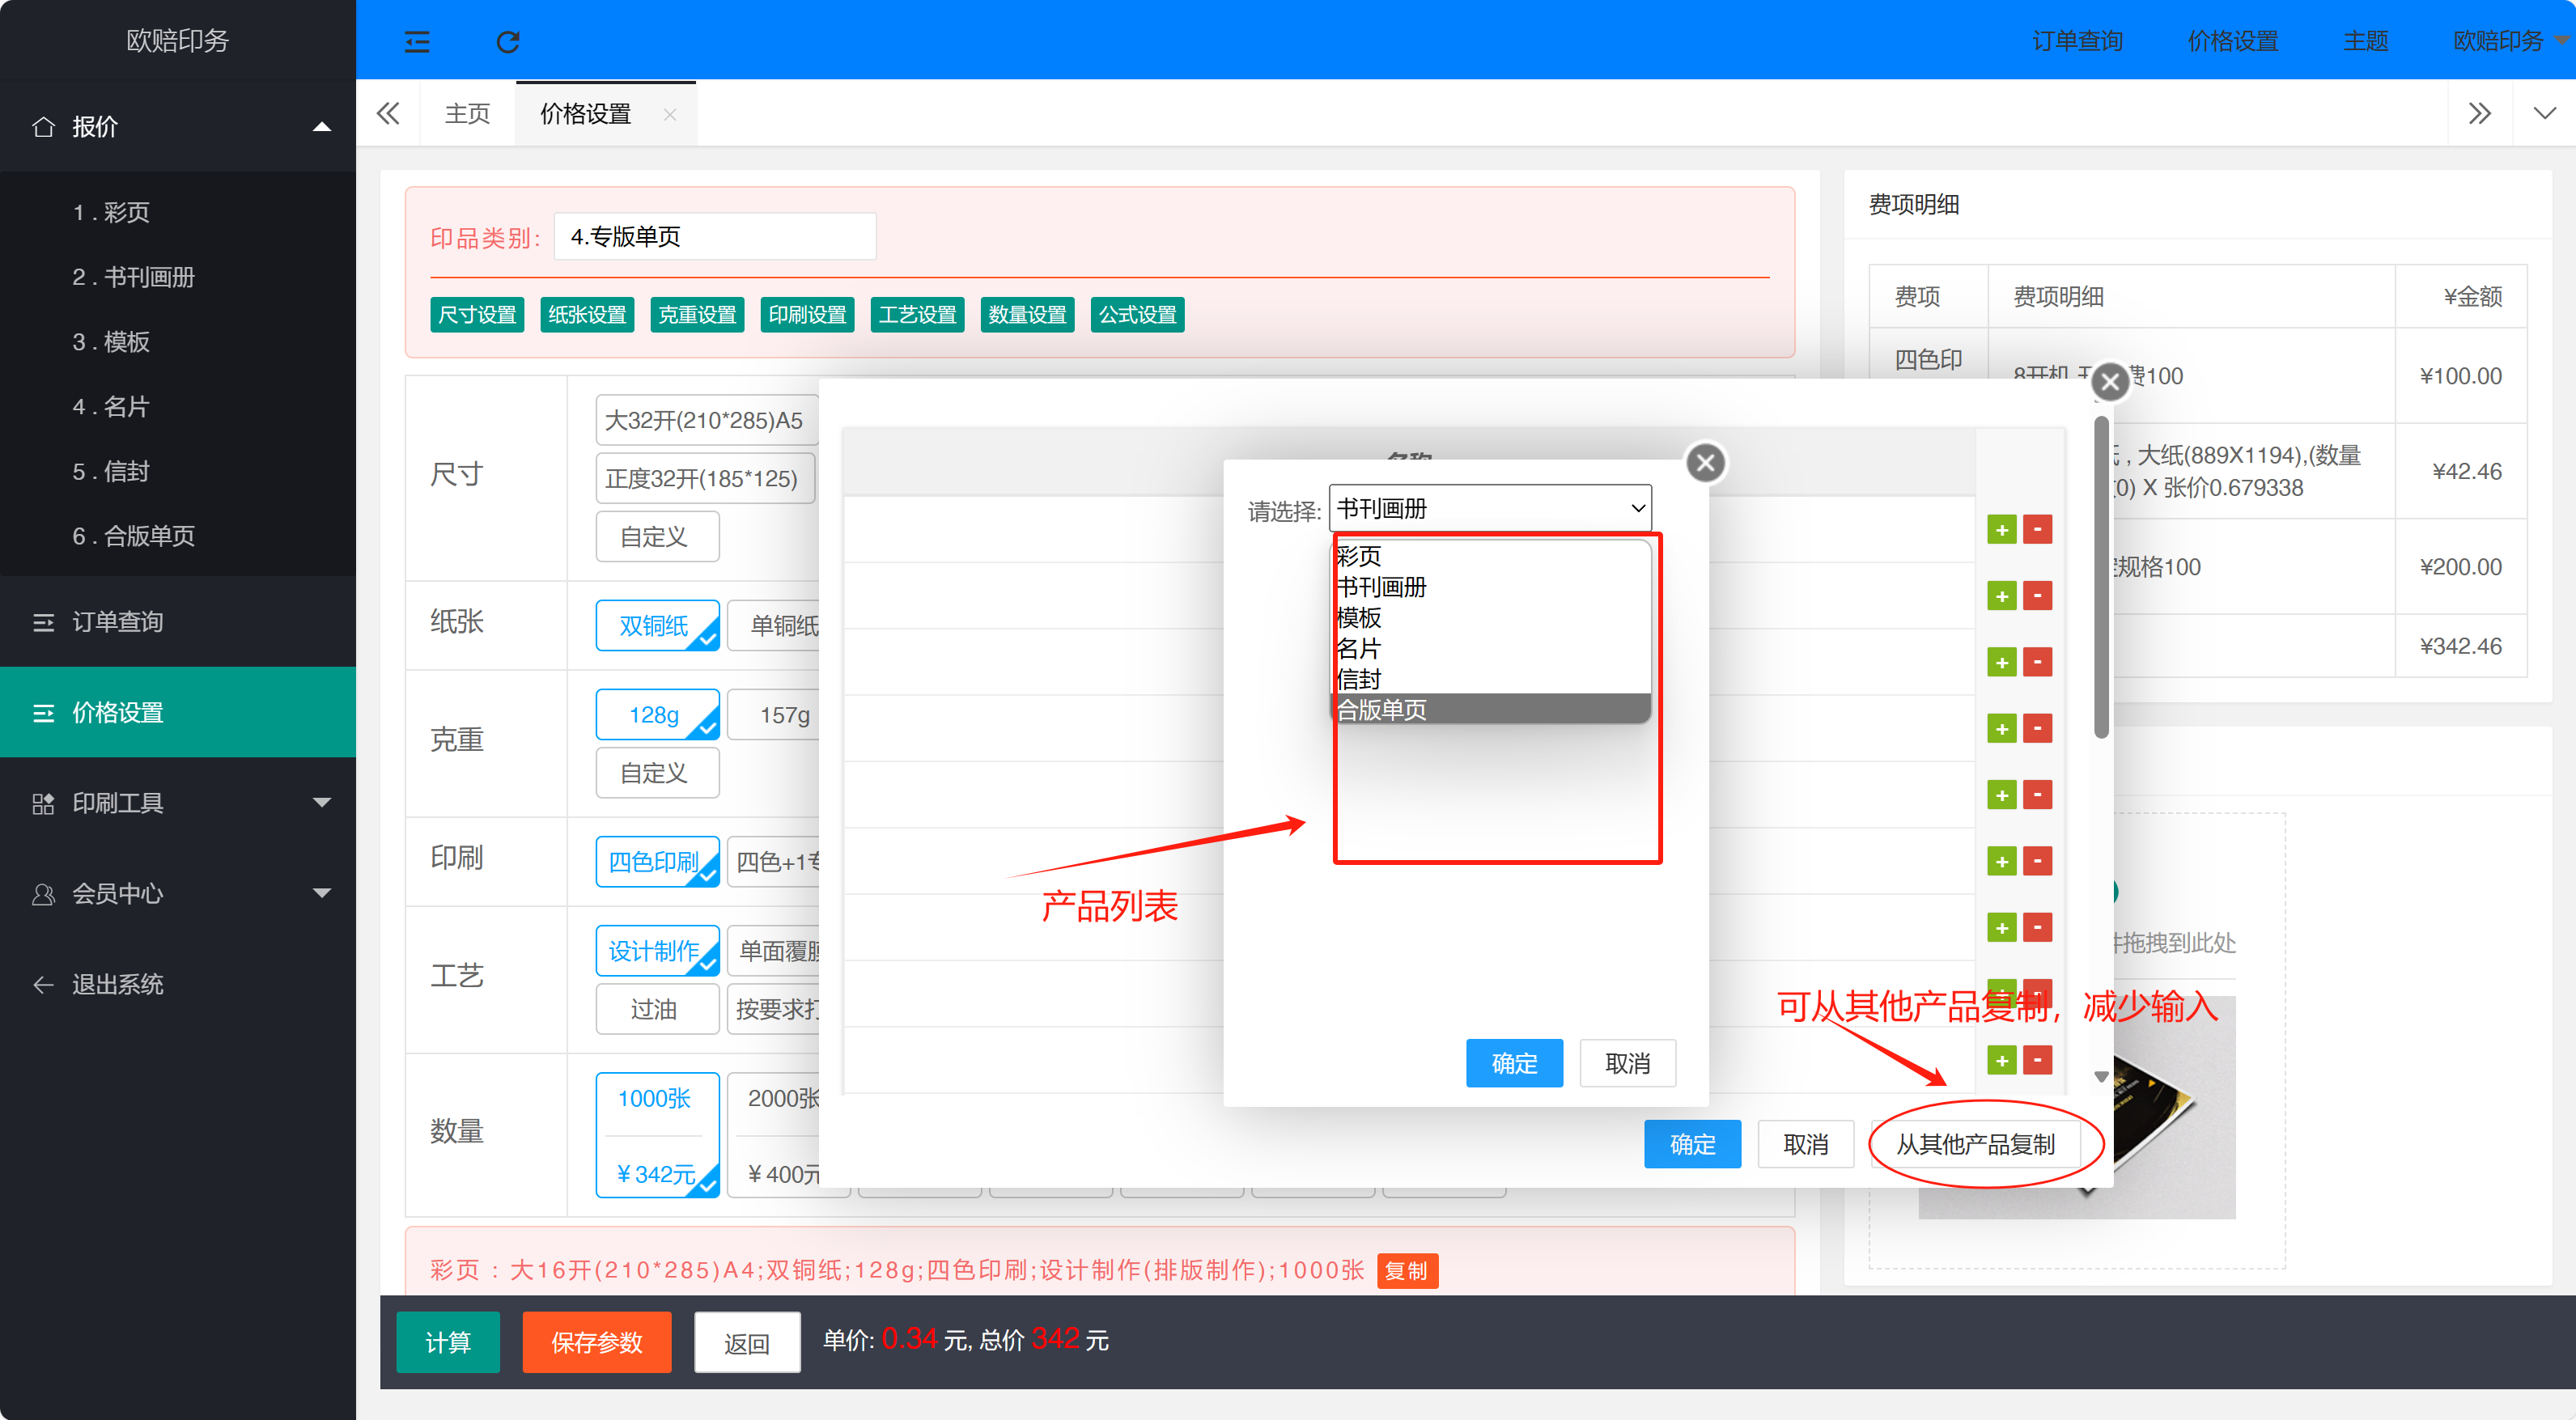
Task: Select the 128g weight option
Action: coord(656,715)
